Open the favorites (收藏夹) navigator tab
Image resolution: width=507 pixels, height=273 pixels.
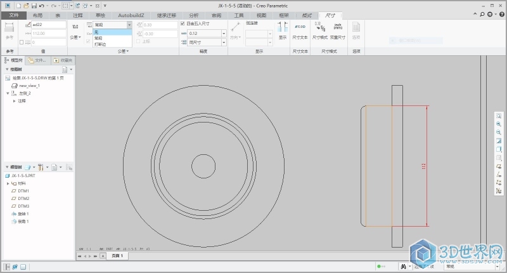coord(63,60)
